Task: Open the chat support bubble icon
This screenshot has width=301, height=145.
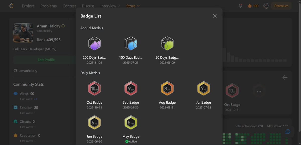Action: 288,131
